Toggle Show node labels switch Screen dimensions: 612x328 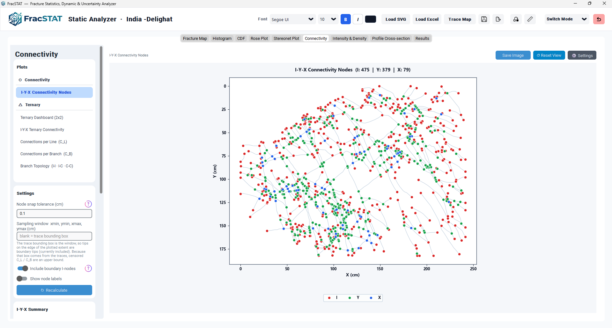tap(22, 279)
